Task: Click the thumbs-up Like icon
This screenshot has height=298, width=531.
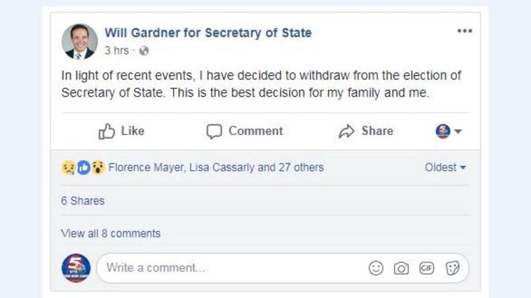Action: coord(107,132)
